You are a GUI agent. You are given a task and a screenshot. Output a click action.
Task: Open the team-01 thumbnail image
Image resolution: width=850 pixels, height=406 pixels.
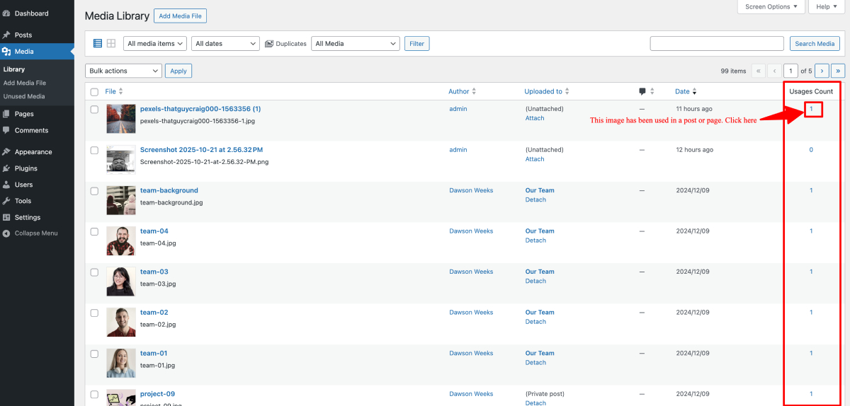[x=121, y=363]
